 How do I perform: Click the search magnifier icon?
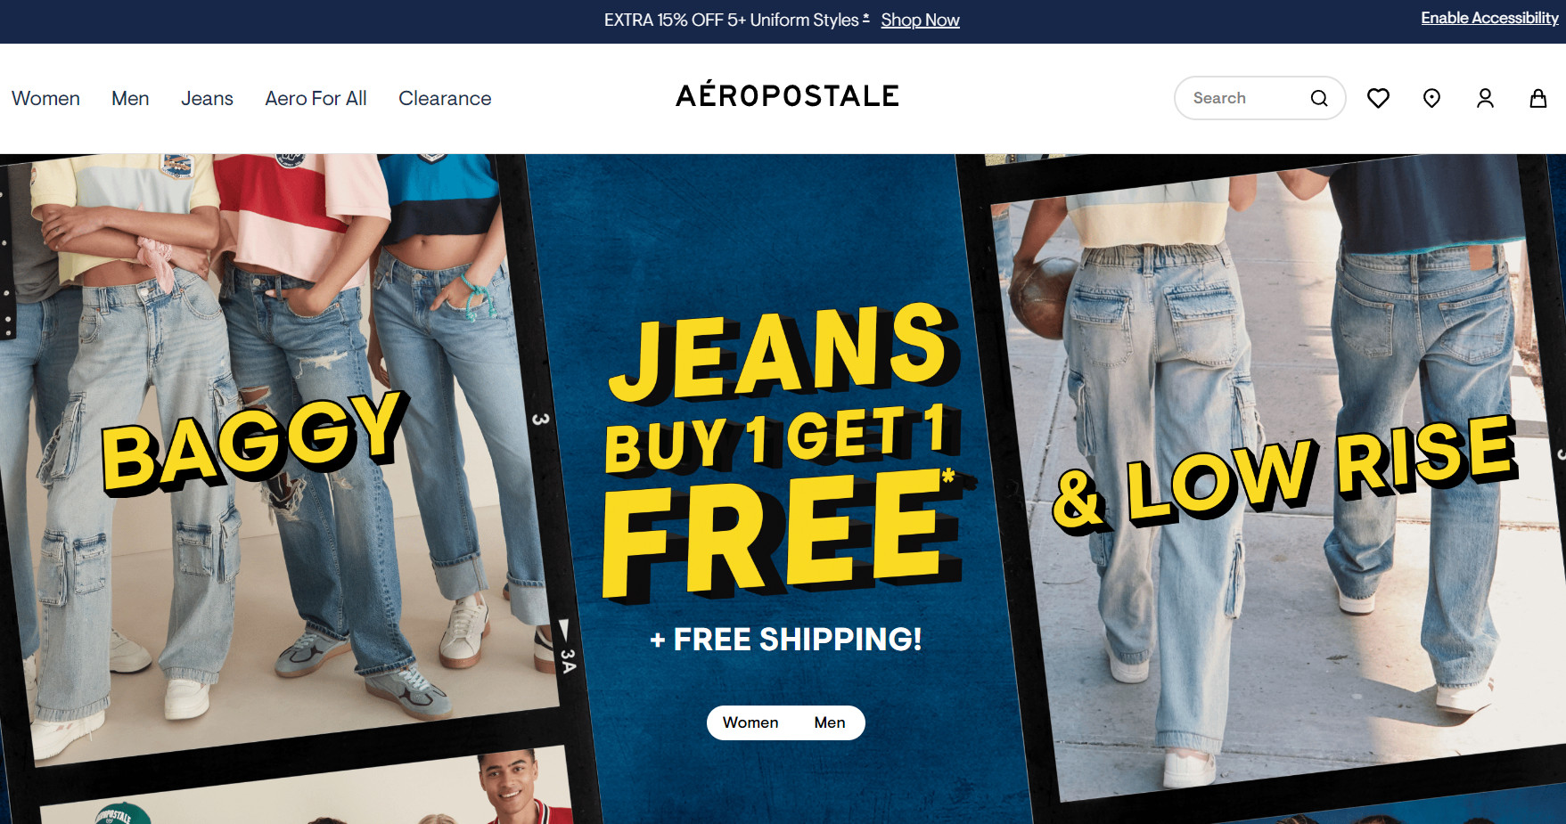tap(1319, 98)
